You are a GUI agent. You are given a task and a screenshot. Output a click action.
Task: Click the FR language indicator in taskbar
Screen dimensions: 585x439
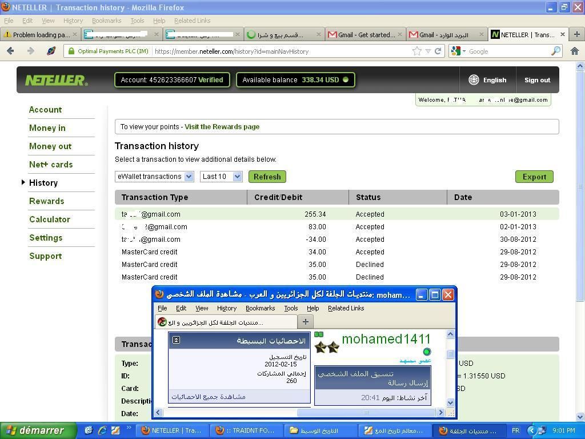coord(515,430)
